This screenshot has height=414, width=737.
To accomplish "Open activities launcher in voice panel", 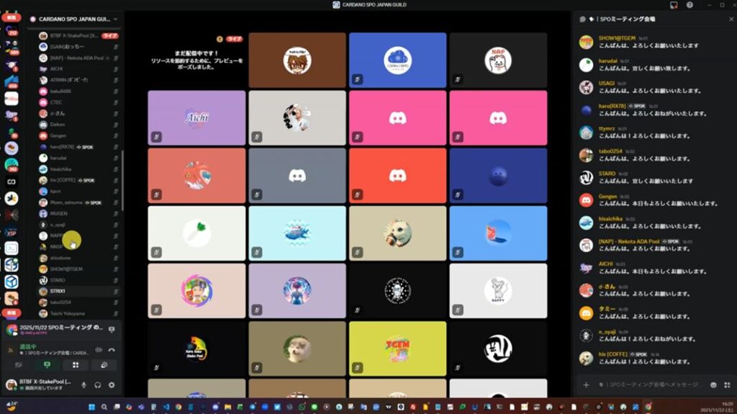I will (76, 366).
